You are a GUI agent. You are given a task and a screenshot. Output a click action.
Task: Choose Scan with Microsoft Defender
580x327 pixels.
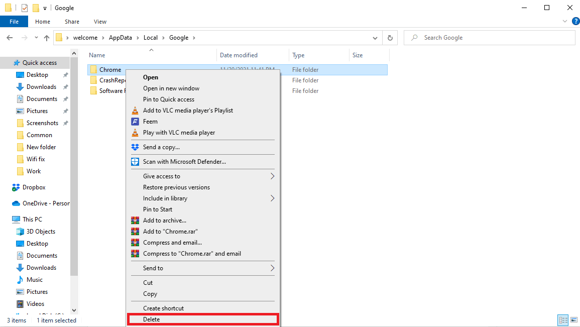[184, 162]
